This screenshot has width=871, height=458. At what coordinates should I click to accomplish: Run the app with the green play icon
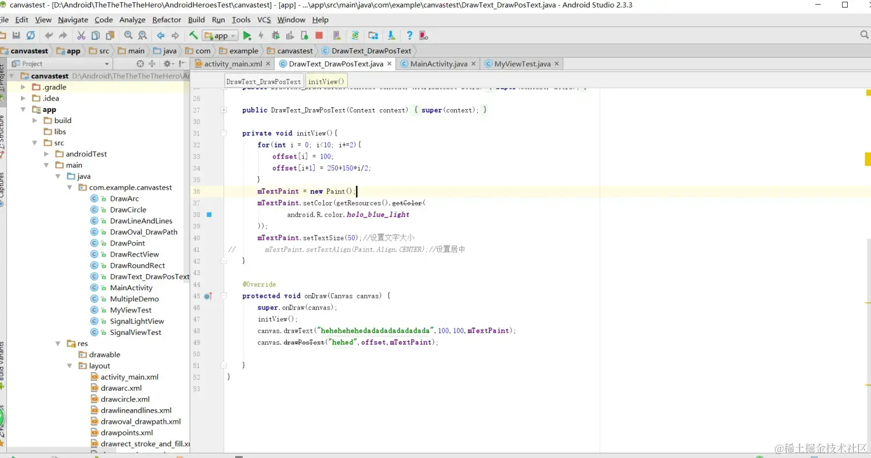[247, 35]
